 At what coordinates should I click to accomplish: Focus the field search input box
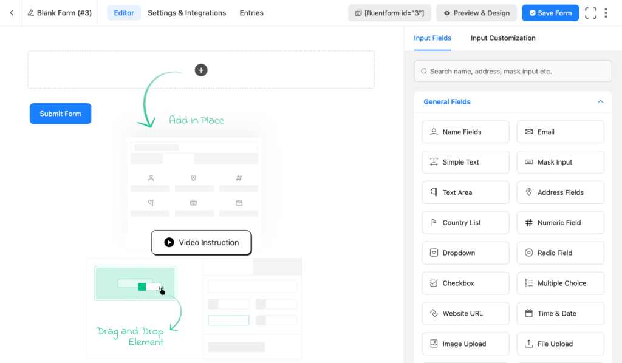[x=513, y=72]
